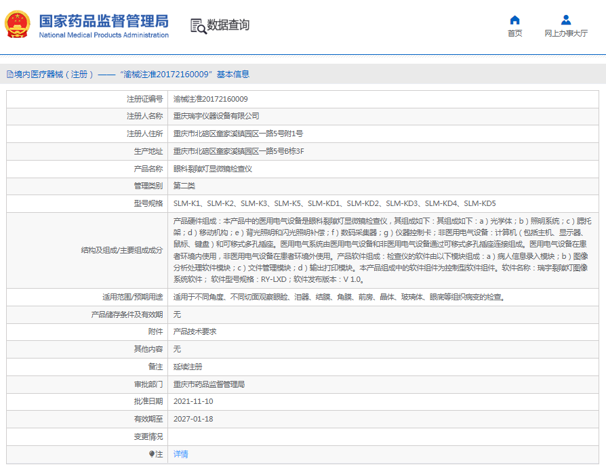This screenshot has width=606, height=469.
Task: Click 无 in the 其他内容 row
Action: [177, 349]
